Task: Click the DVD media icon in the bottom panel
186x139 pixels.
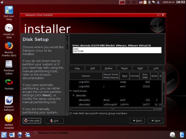Action: click(172, 135)
